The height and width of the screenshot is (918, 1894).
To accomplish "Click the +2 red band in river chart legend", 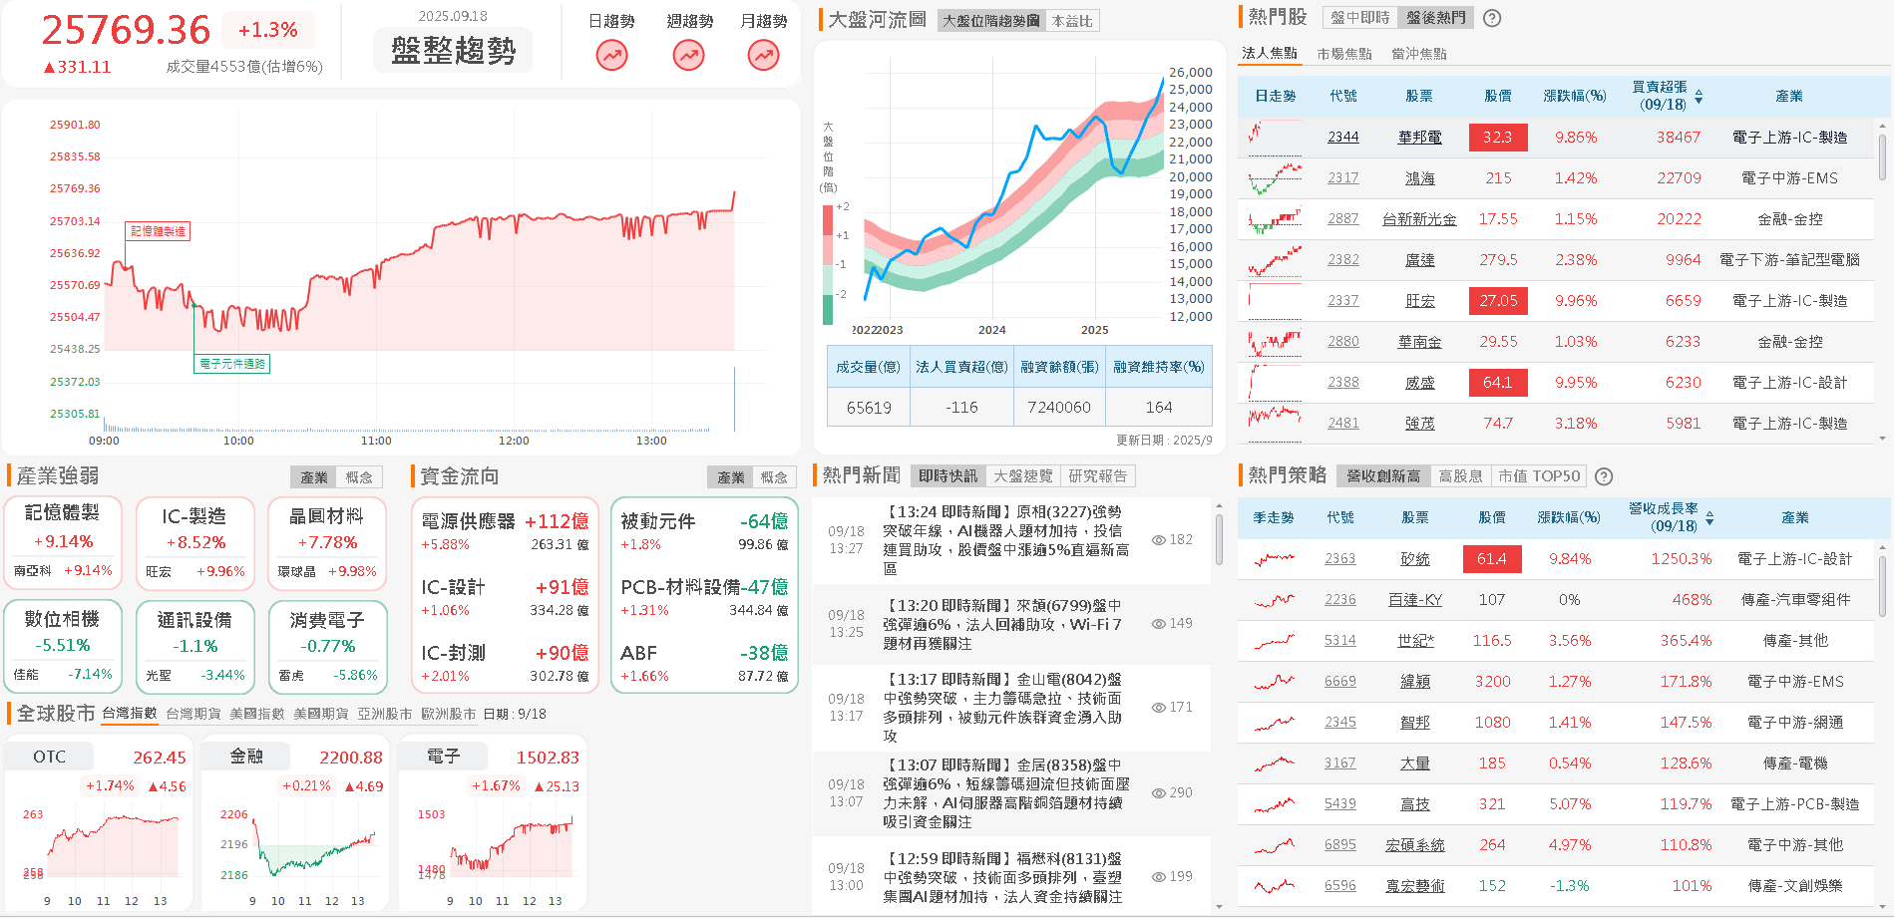I will click(828, 220).
